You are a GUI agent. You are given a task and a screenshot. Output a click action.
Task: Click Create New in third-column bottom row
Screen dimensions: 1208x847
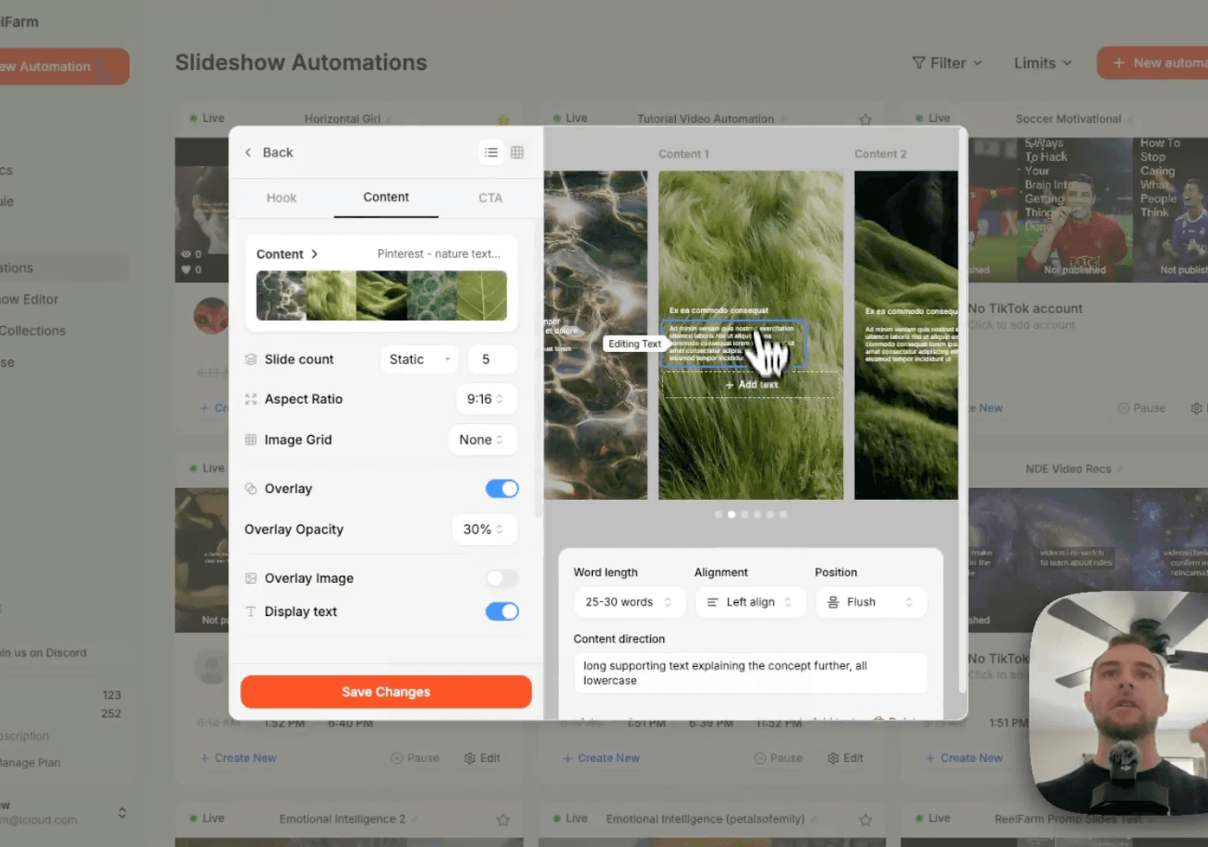coord(964,758)
